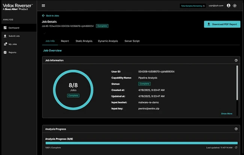Click the My Jobs sidebar icon

pyautogui.click(x=5, y=44)
